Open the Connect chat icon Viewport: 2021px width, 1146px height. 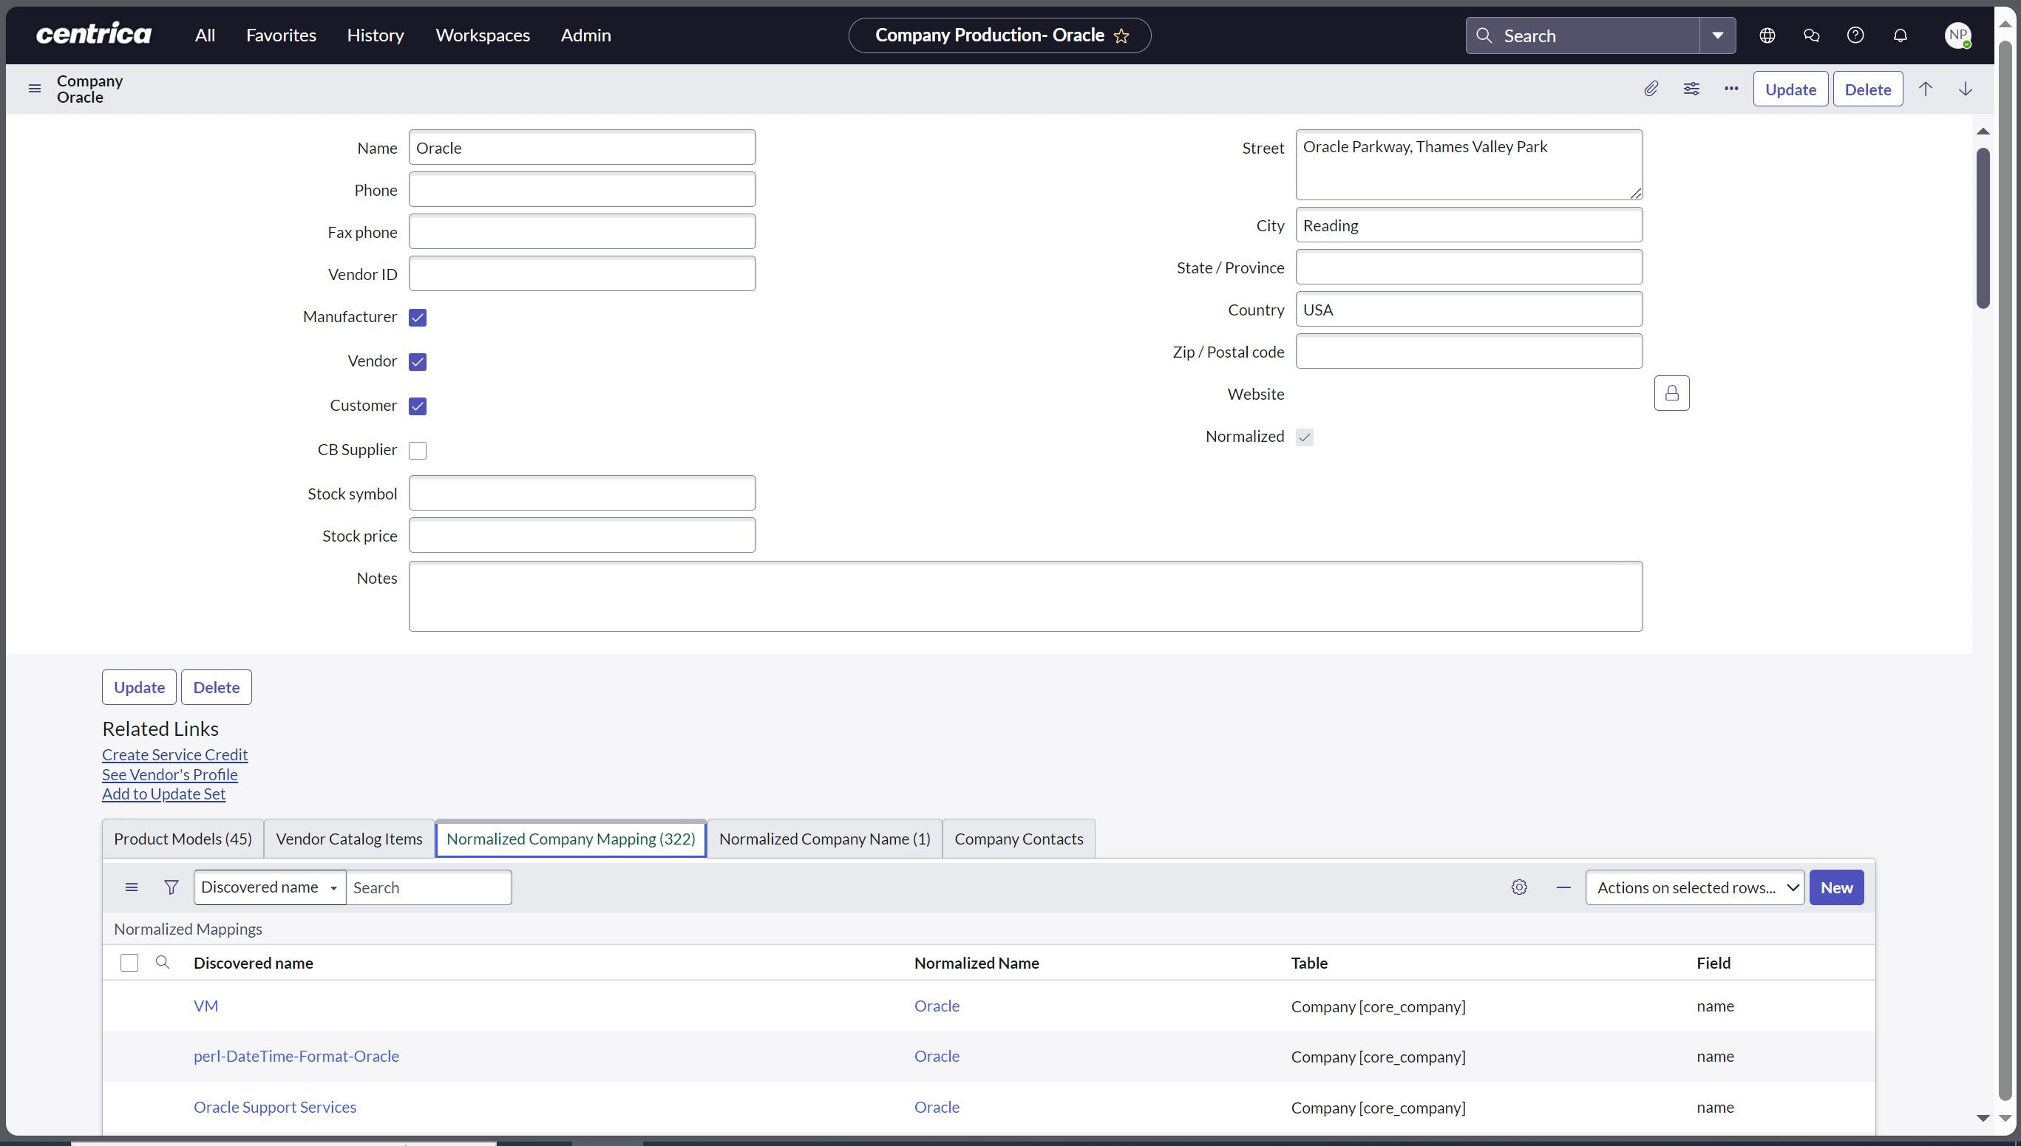[1811, 35]
